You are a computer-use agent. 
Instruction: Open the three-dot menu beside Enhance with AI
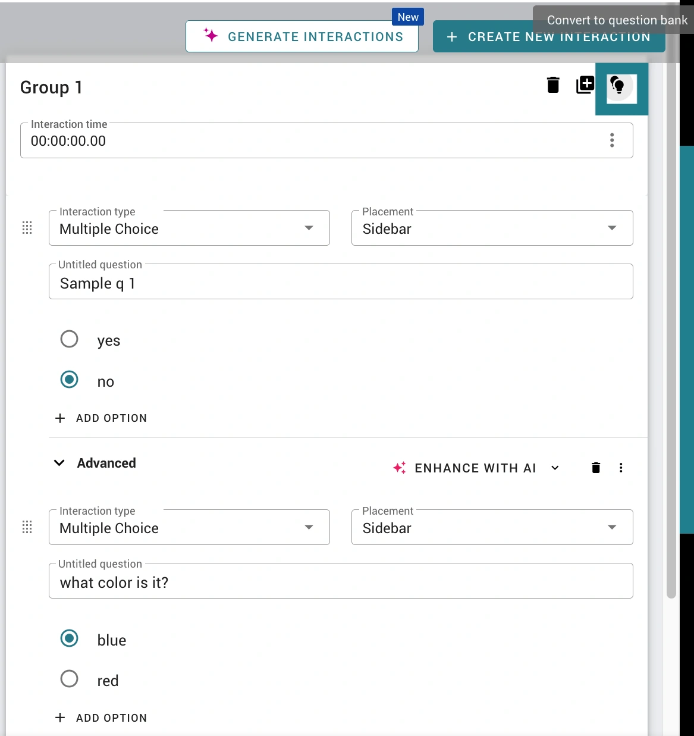(621, 468)
